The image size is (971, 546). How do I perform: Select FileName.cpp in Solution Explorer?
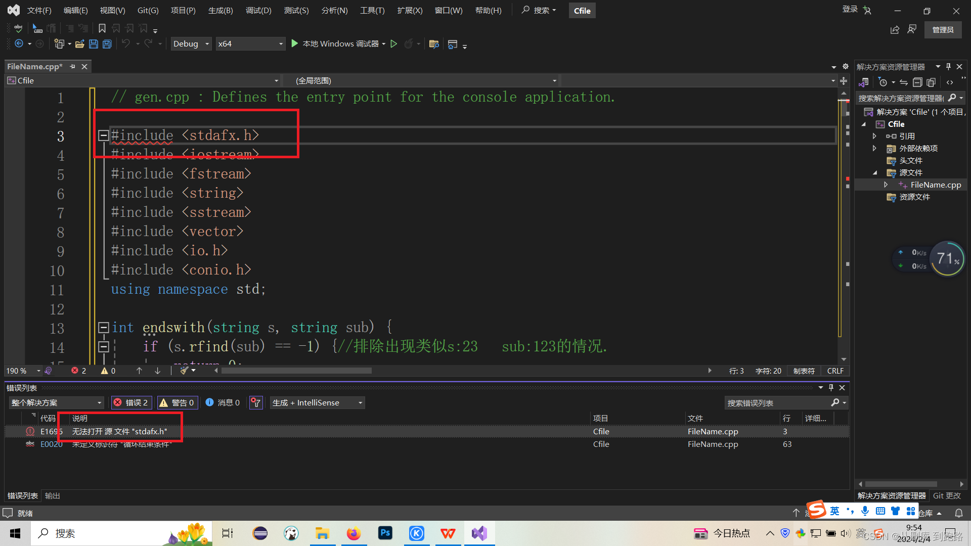(x=936, y=185)
